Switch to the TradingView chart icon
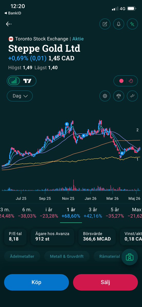Image resolution: width=142 pixels, height=307 pixels. point(27,81)
